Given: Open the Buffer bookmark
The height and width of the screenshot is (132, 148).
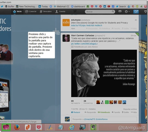Looking at the screenshot, I should [10, 7].
